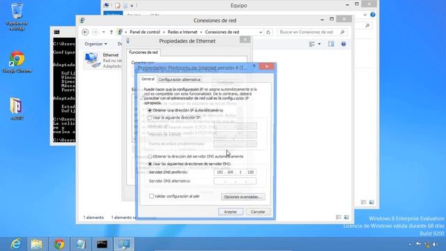Click the Command Prompt window text area

click(64, 90)
